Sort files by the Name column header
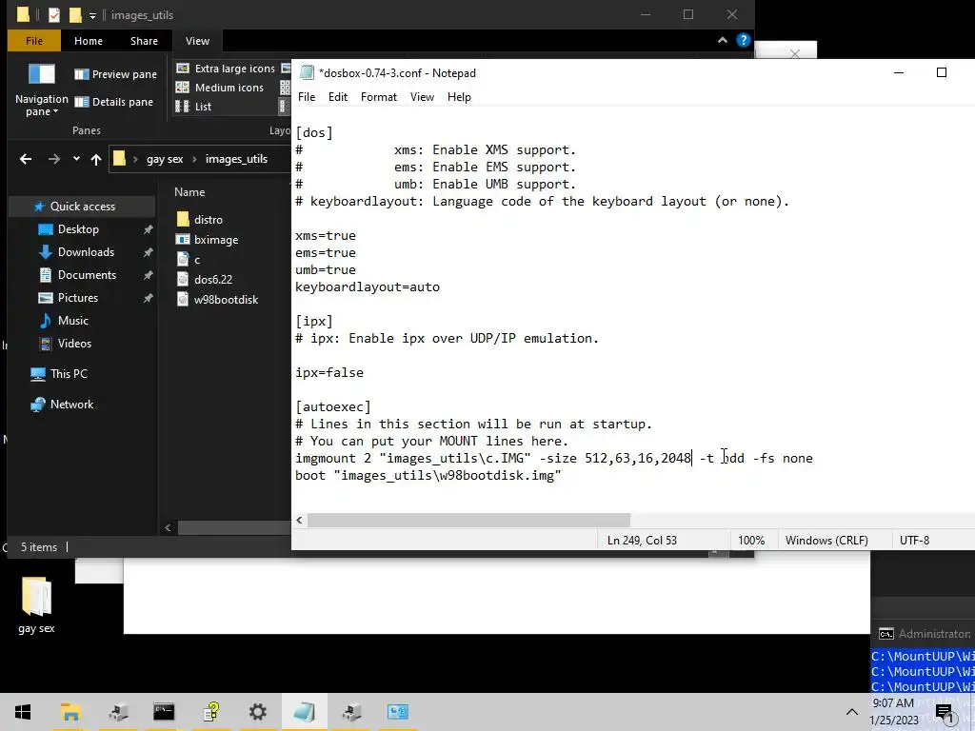Screen dimensions: 975x731 (189, 192)
